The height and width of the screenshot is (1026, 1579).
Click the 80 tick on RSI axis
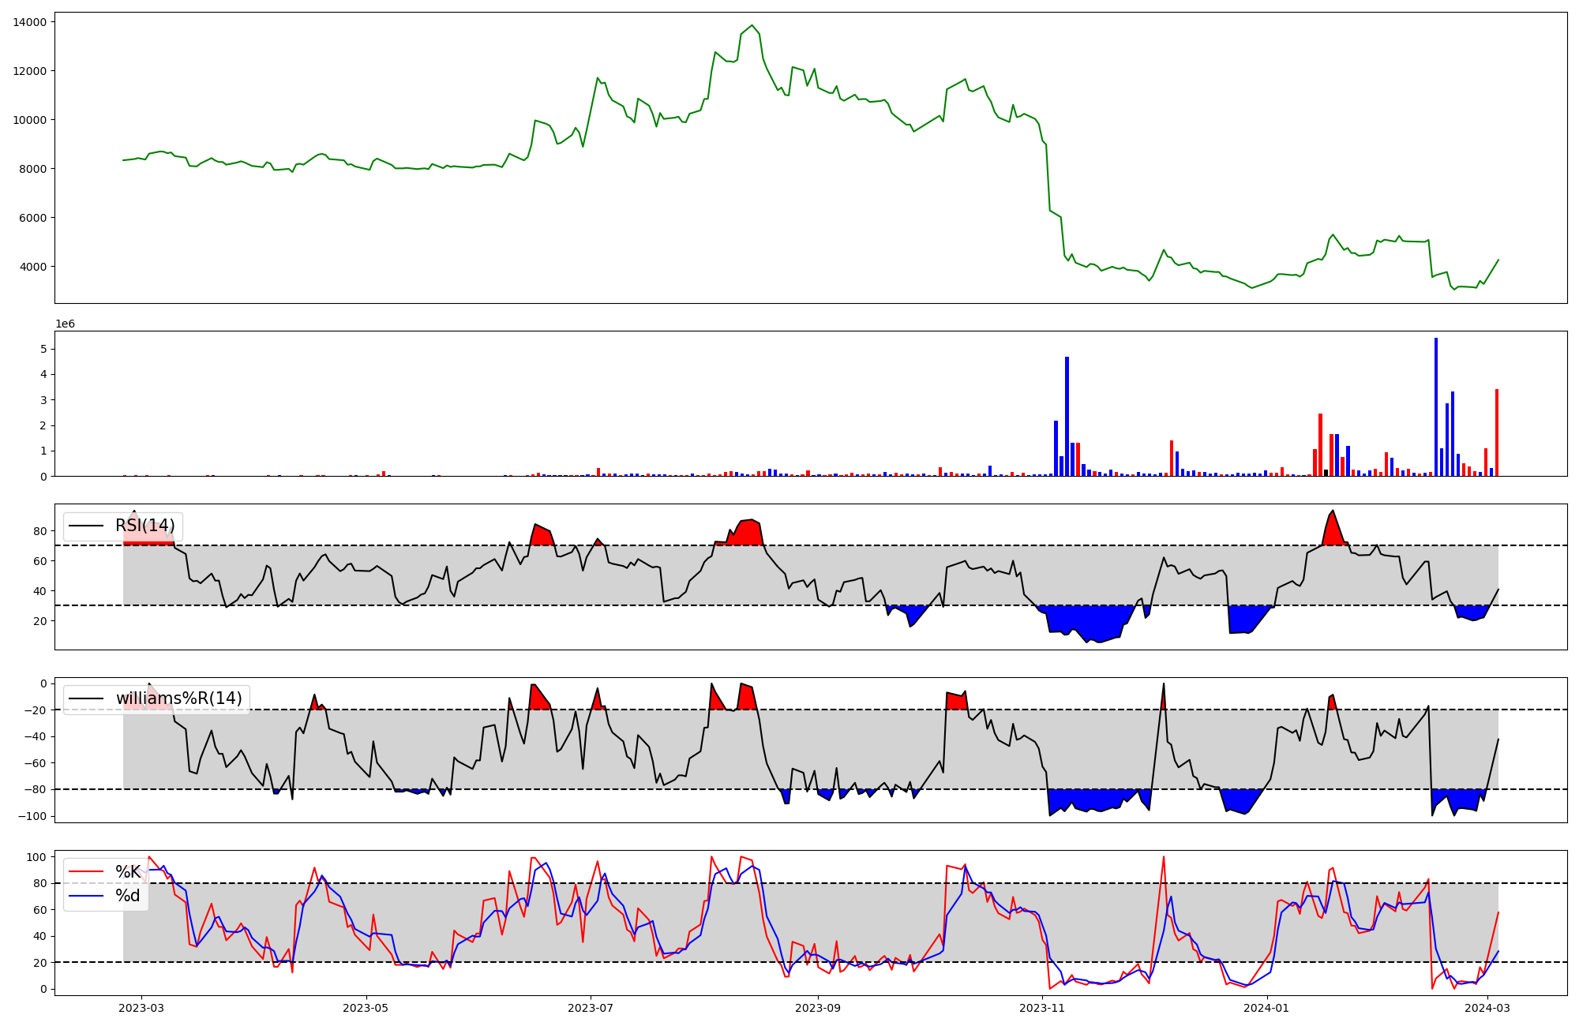pos(40,531)
